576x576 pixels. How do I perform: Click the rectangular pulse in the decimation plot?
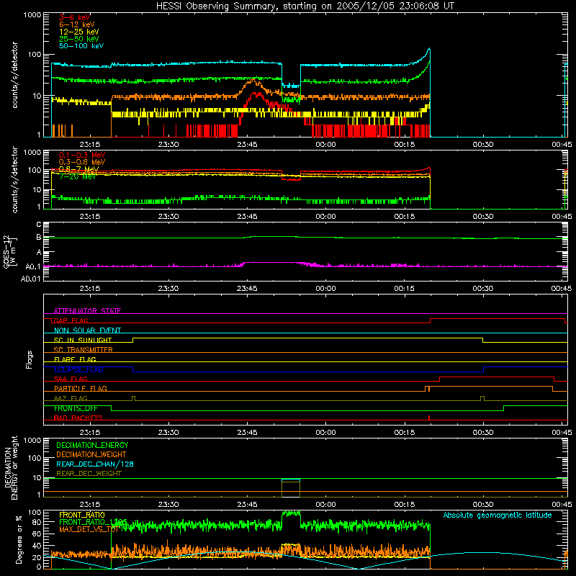tap(291, 488)
